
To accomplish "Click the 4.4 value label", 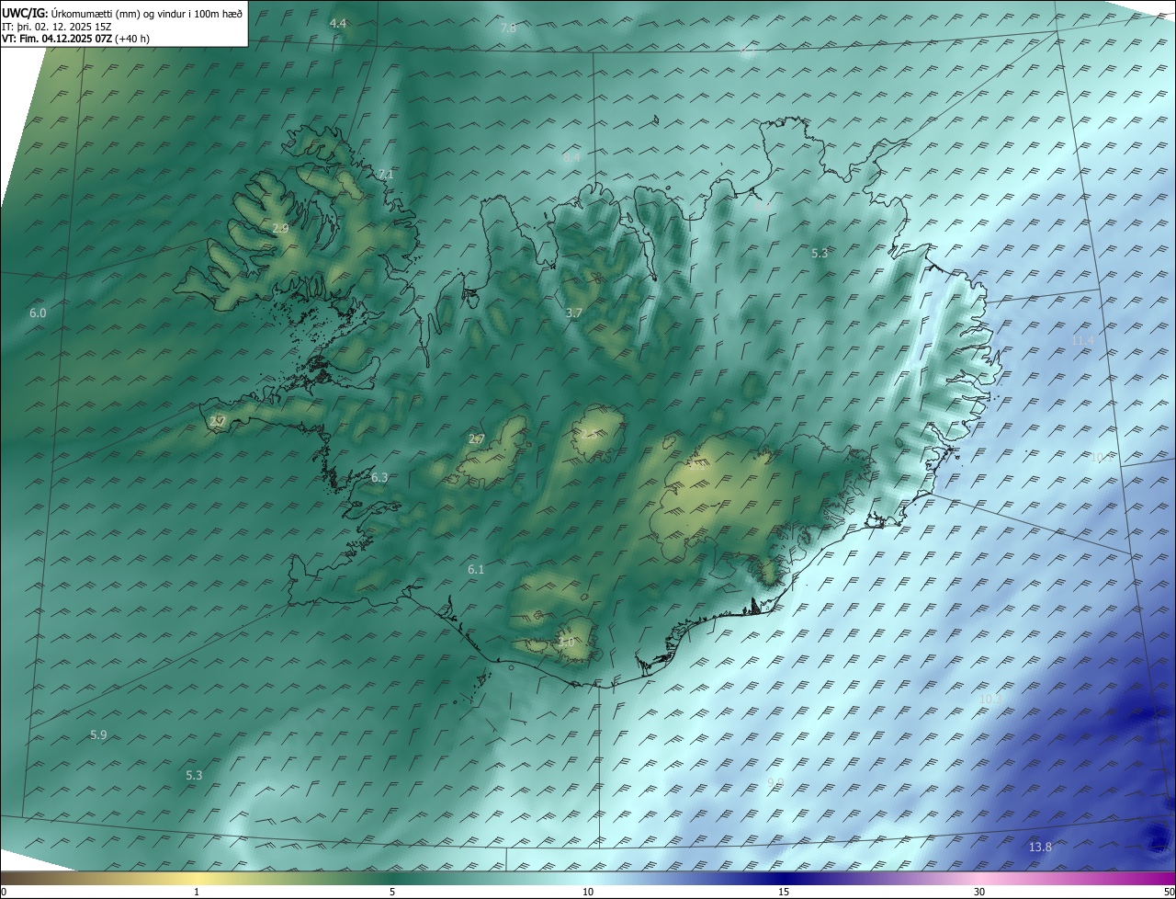I will point(338,23).
